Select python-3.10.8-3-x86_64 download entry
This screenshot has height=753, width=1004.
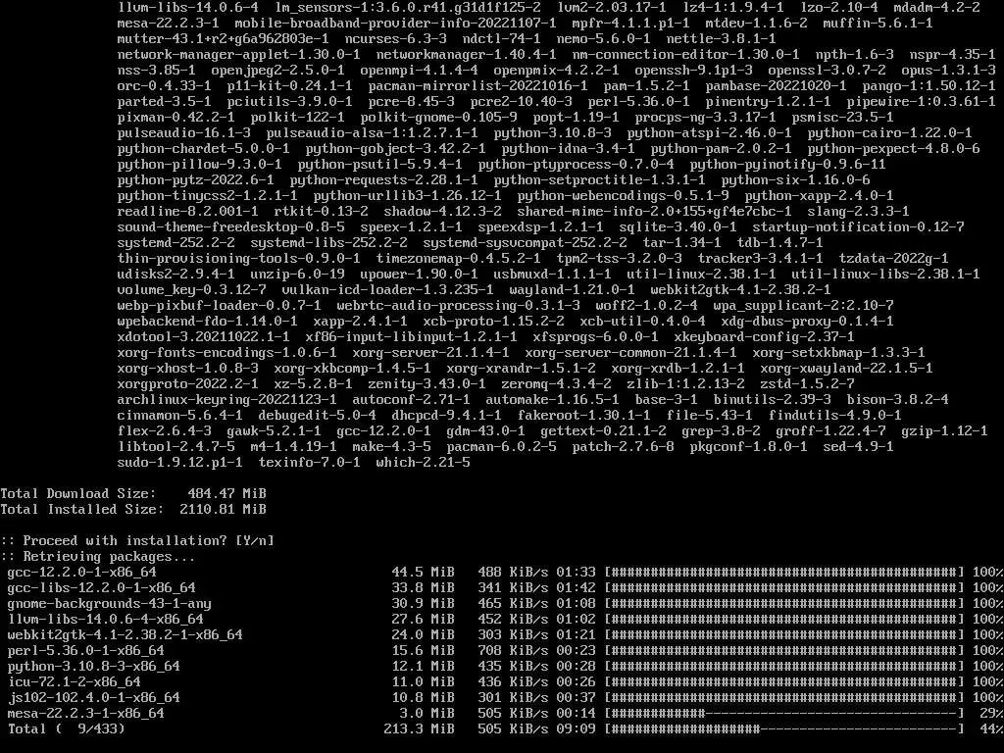(502, 666)
